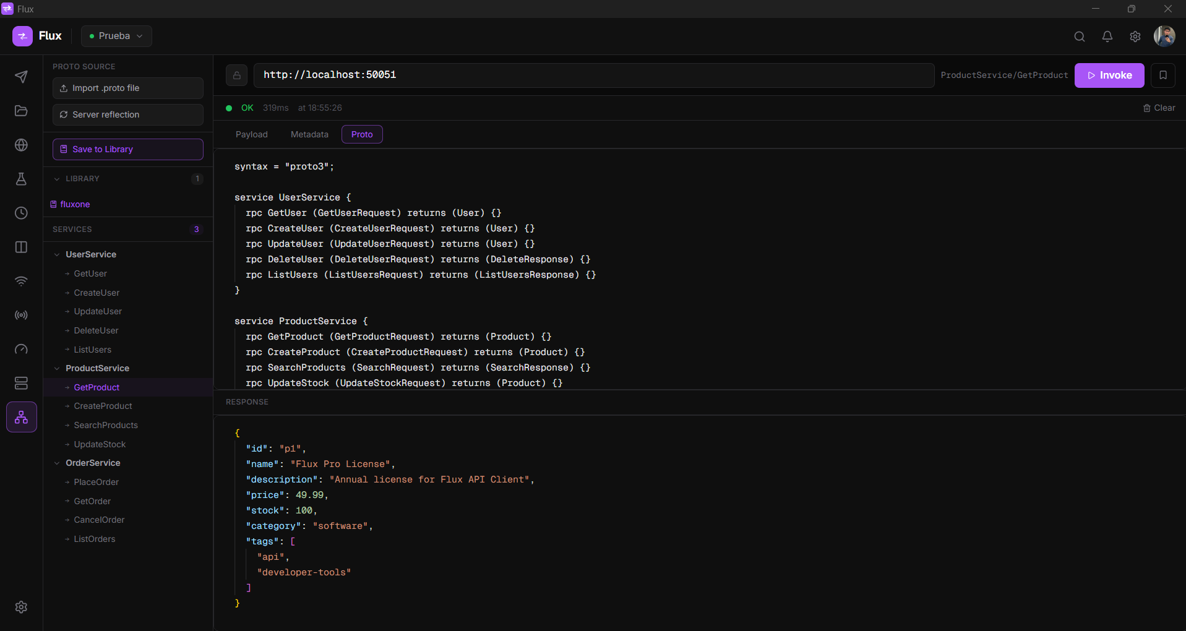The image size is (1186, 631).
Task: Collapse the LIBRARY section chevron
Action: pos(57,179)
